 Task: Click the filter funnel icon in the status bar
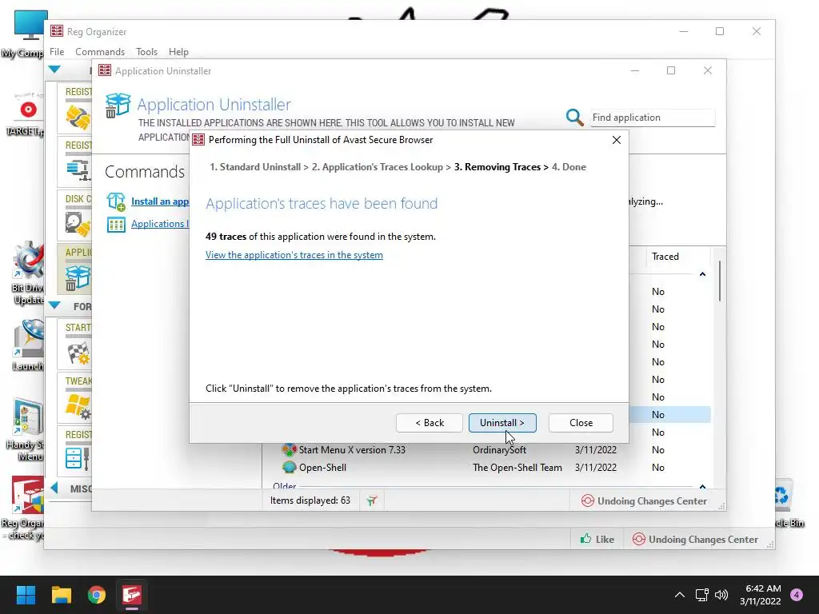pos(371,500)
